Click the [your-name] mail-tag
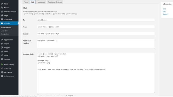Viewport: 173px width, 97px height. [28, 14]
